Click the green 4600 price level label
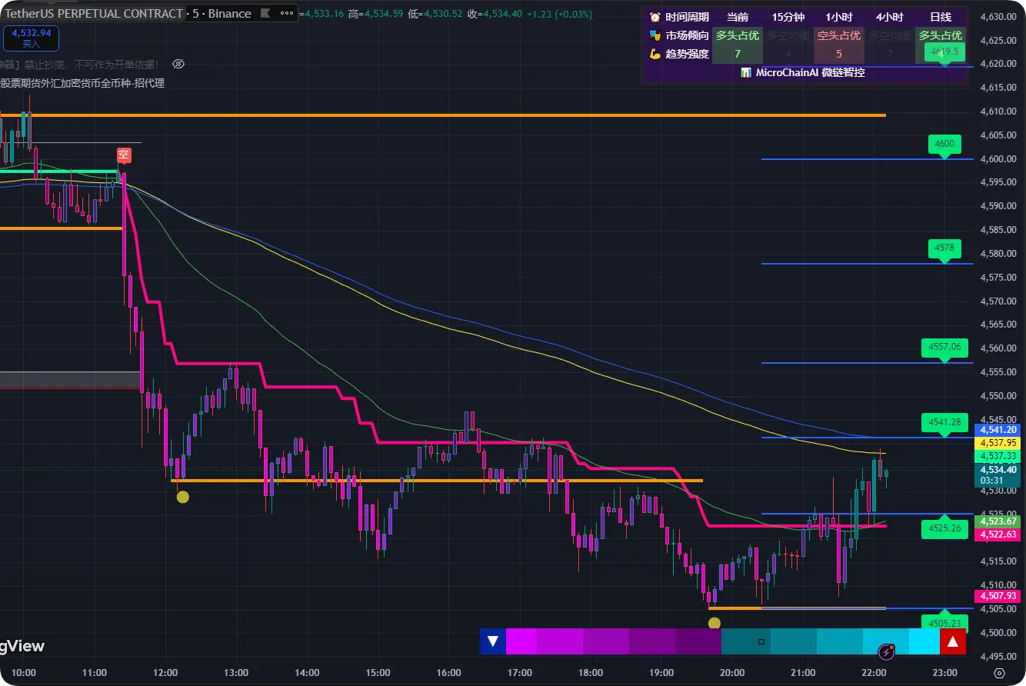 [x=944, y=144]
